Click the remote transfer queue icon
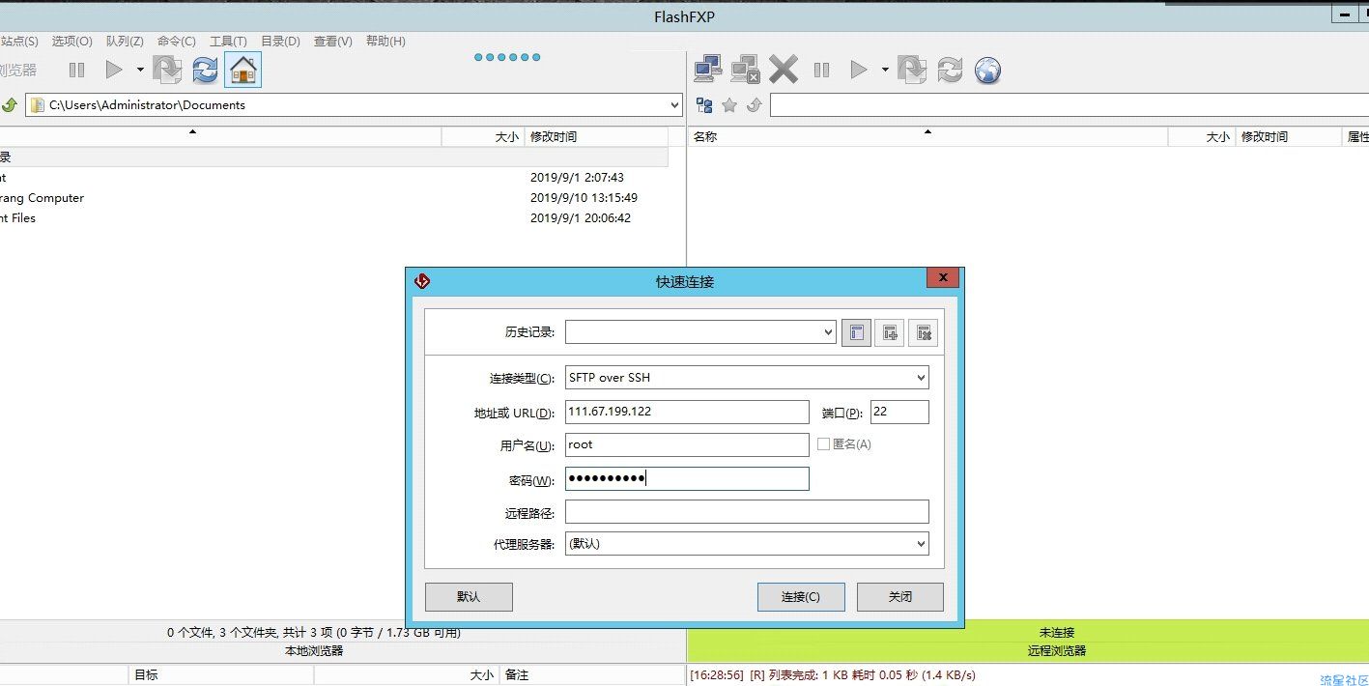 pos(912,70)
